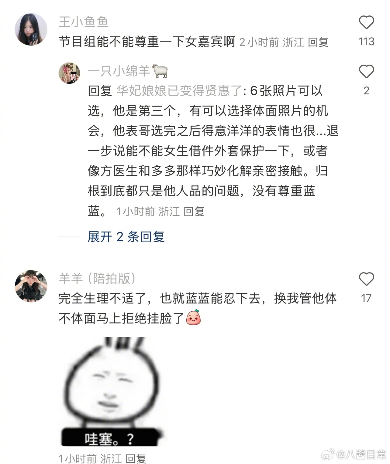Tap the 113 like count
This screenshot has width=390, height=464.
coord(366,42)
